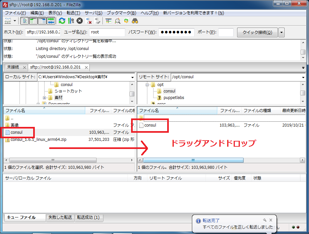This screenshot has width=309, height=234.
Task: Switch to the 転送成功 (1) tab
Action: coord(88,217)
